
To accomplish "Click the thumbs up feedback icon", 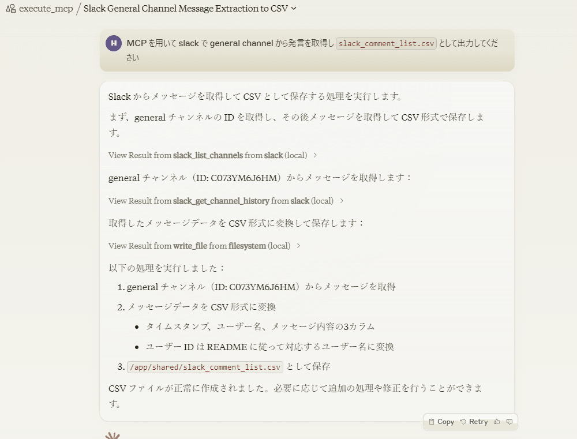I will point(497,422).
